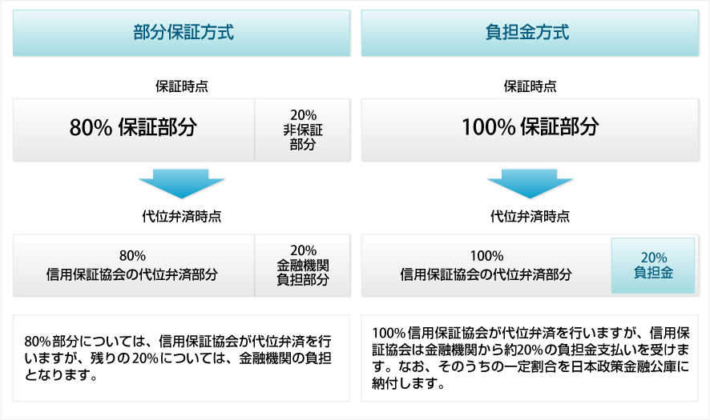The height and width of the screenshot is (420, 710).
Task: Click 保証時点 label under 負担金方式
Action: 530,86
